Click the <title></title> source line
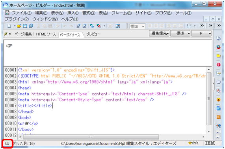Screen dimensions: 225x149 coord(35,106)
